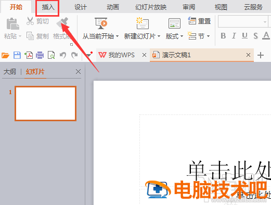Open the 设计 ribbon tab
The image size is (271, 205).
[81, 7]
